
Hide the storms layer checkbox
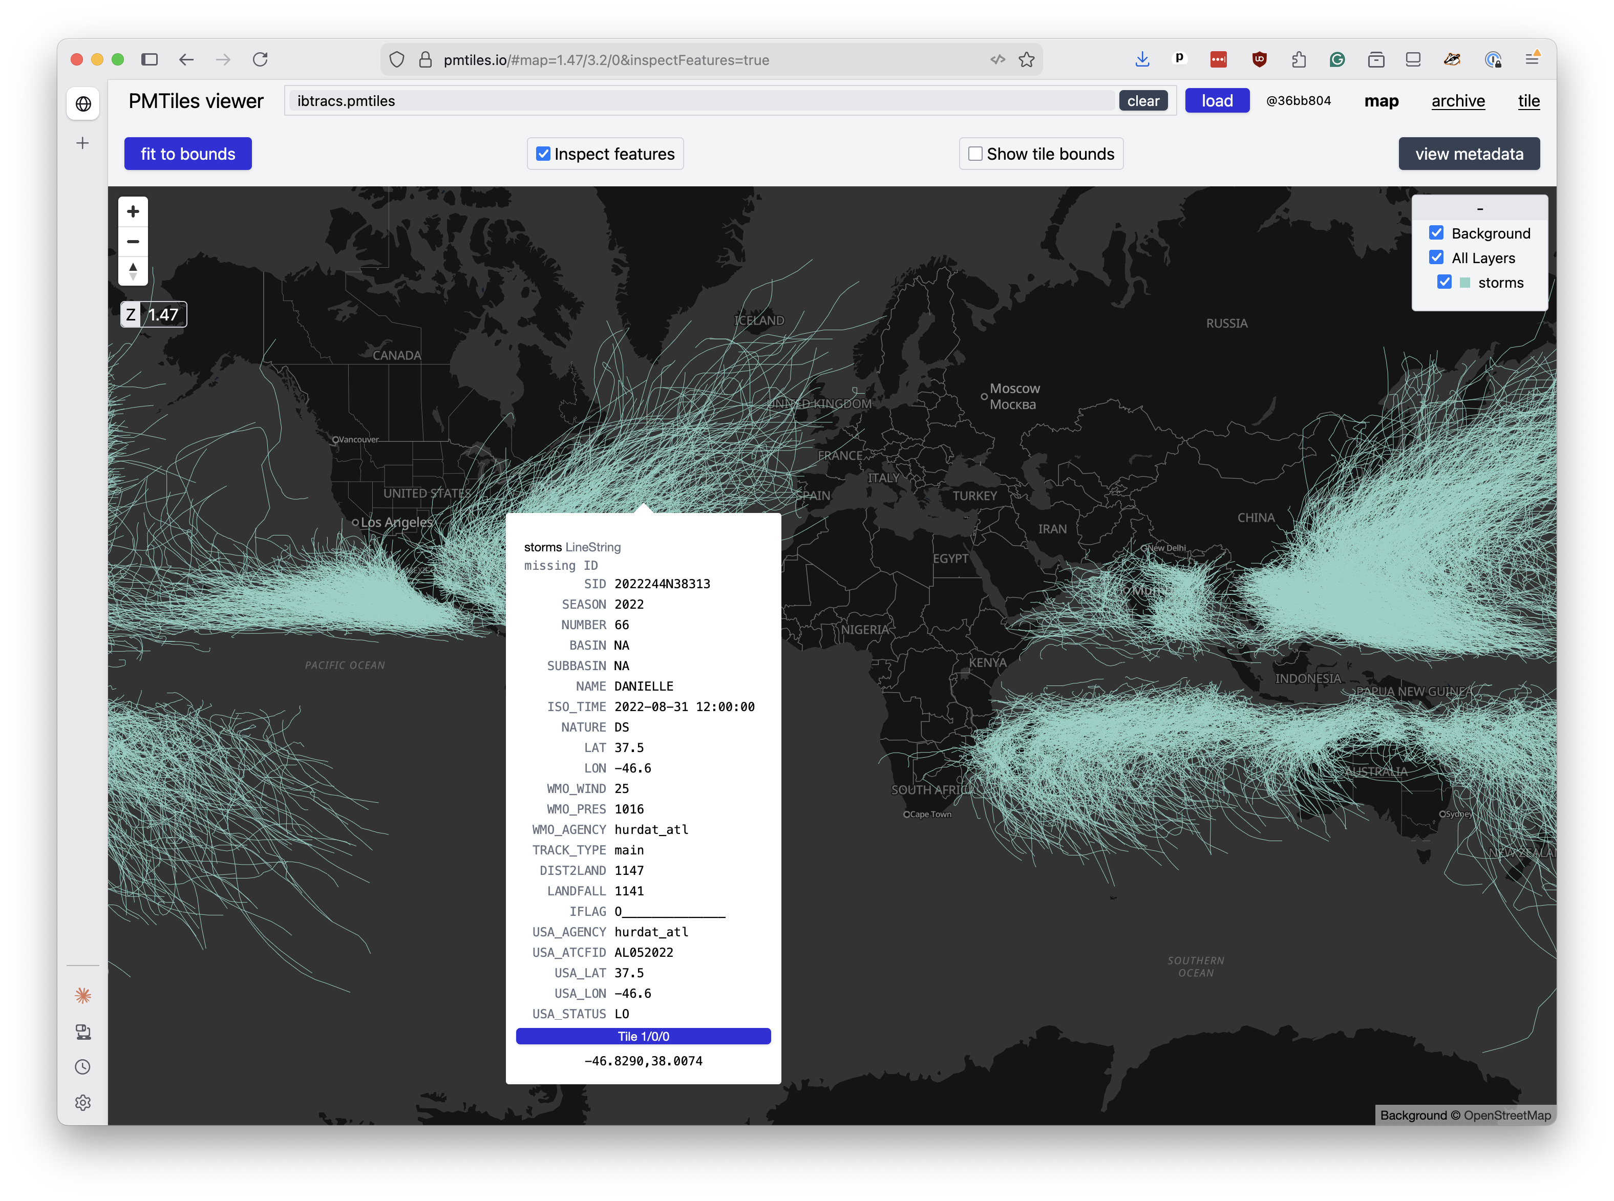(x=1445, y=282)
